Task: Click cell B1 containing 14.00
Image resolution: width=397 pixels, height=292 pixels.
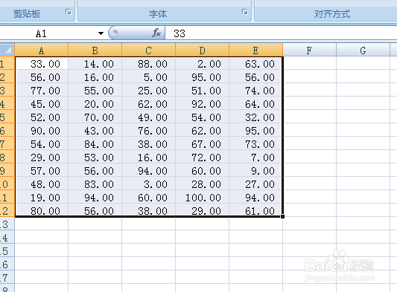Action: point(95,63)
